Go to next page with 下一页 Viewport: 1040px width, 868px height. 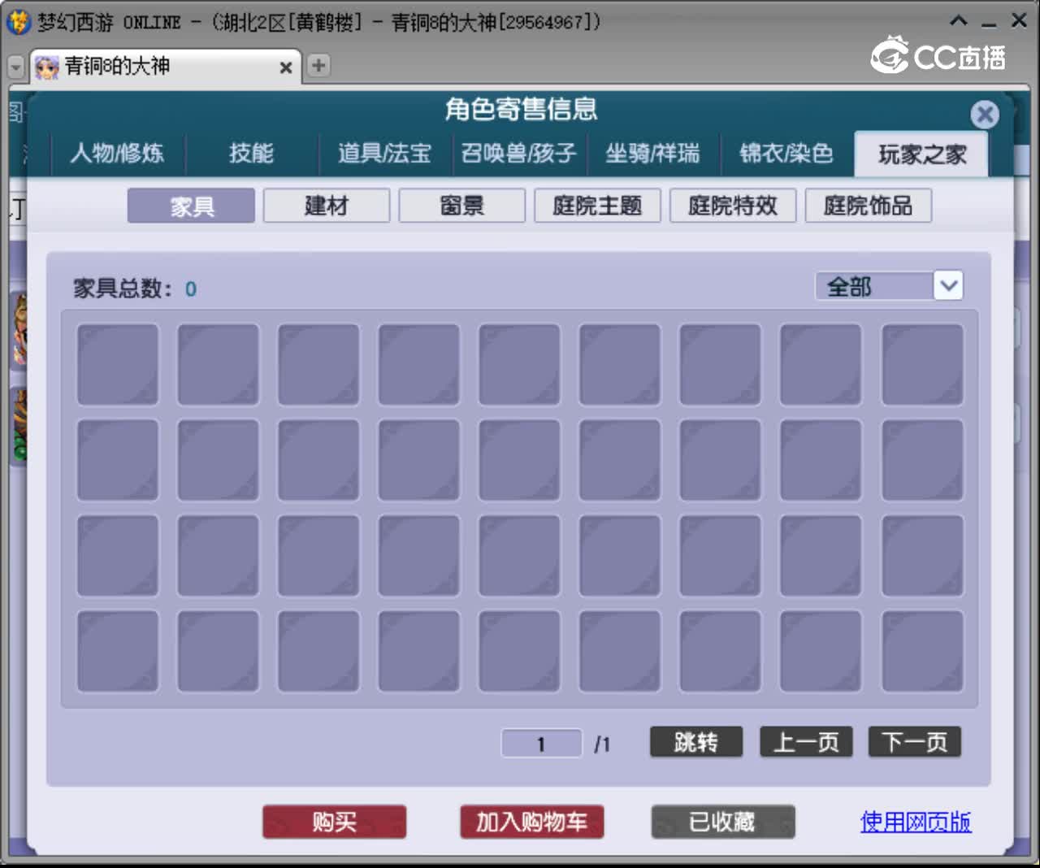pyautogui.click(x=915, y=742)
